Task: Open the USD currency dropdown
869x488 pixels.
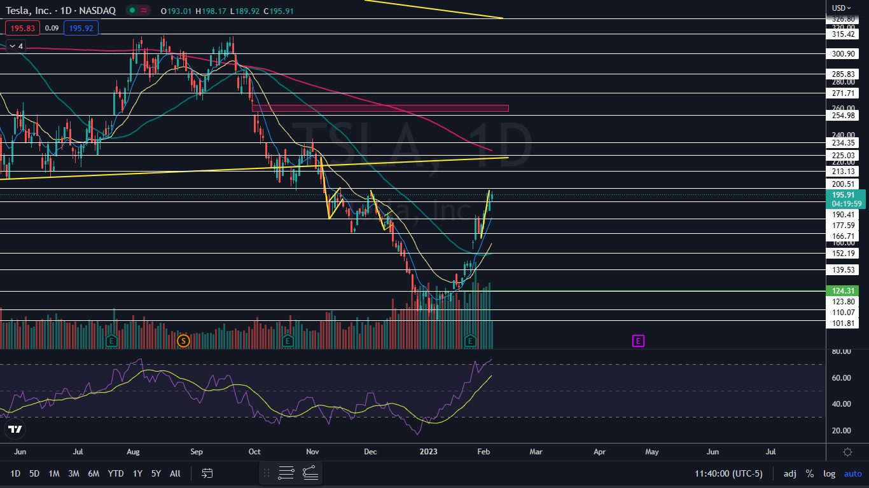Action: (842, 8)
